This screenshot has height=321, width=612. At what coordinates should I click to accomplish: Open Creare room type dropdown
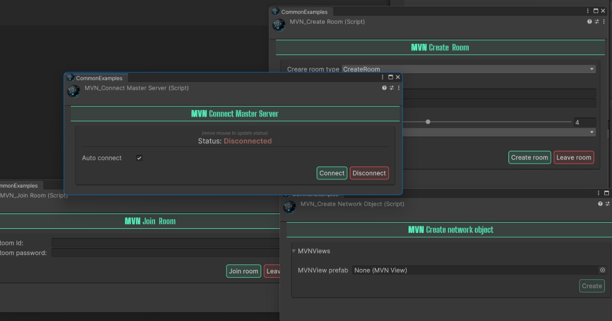(468, 69)
